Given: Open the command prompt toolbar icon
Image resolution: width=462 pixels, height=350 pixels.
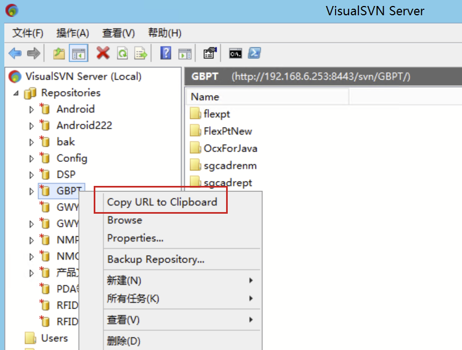Looking at the screenshot, I should coord(235,53).
